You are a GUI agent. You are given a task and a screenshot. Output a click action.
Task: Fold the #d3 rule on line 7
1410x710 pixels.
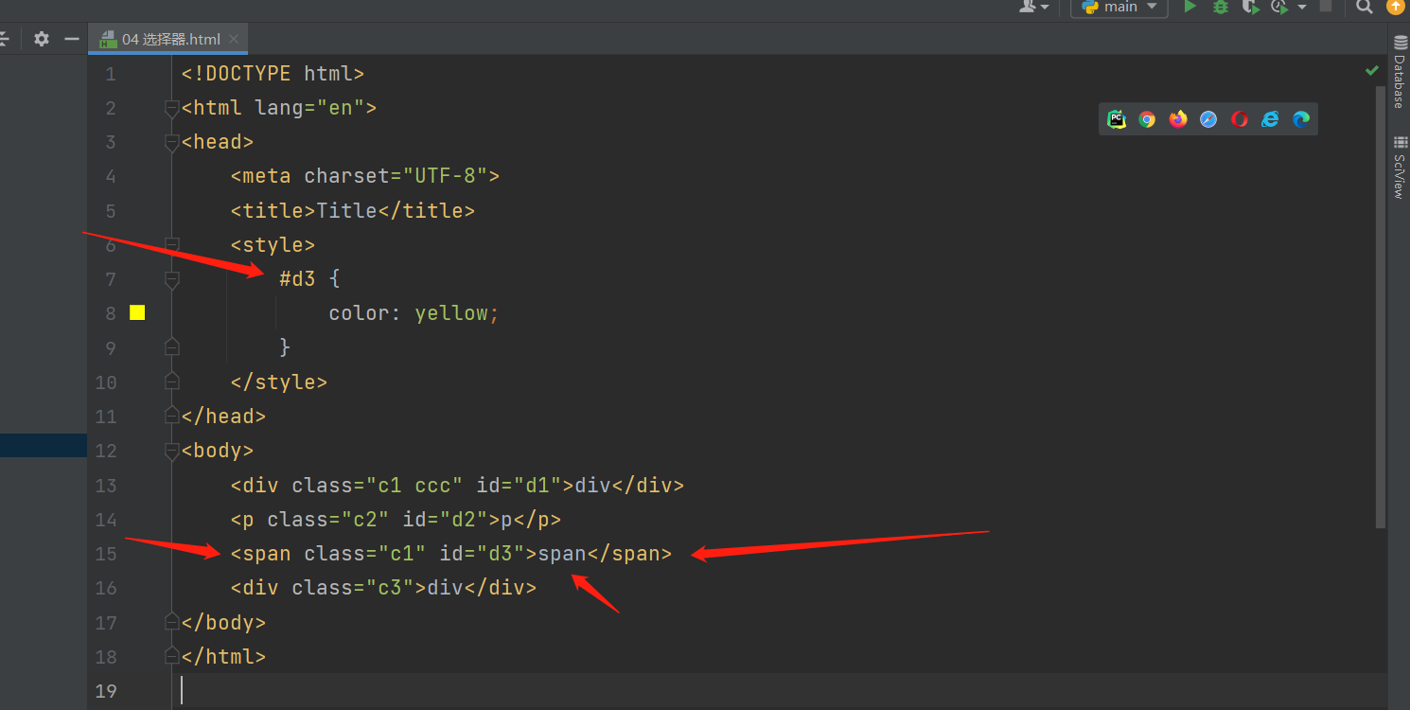point(171,279)
